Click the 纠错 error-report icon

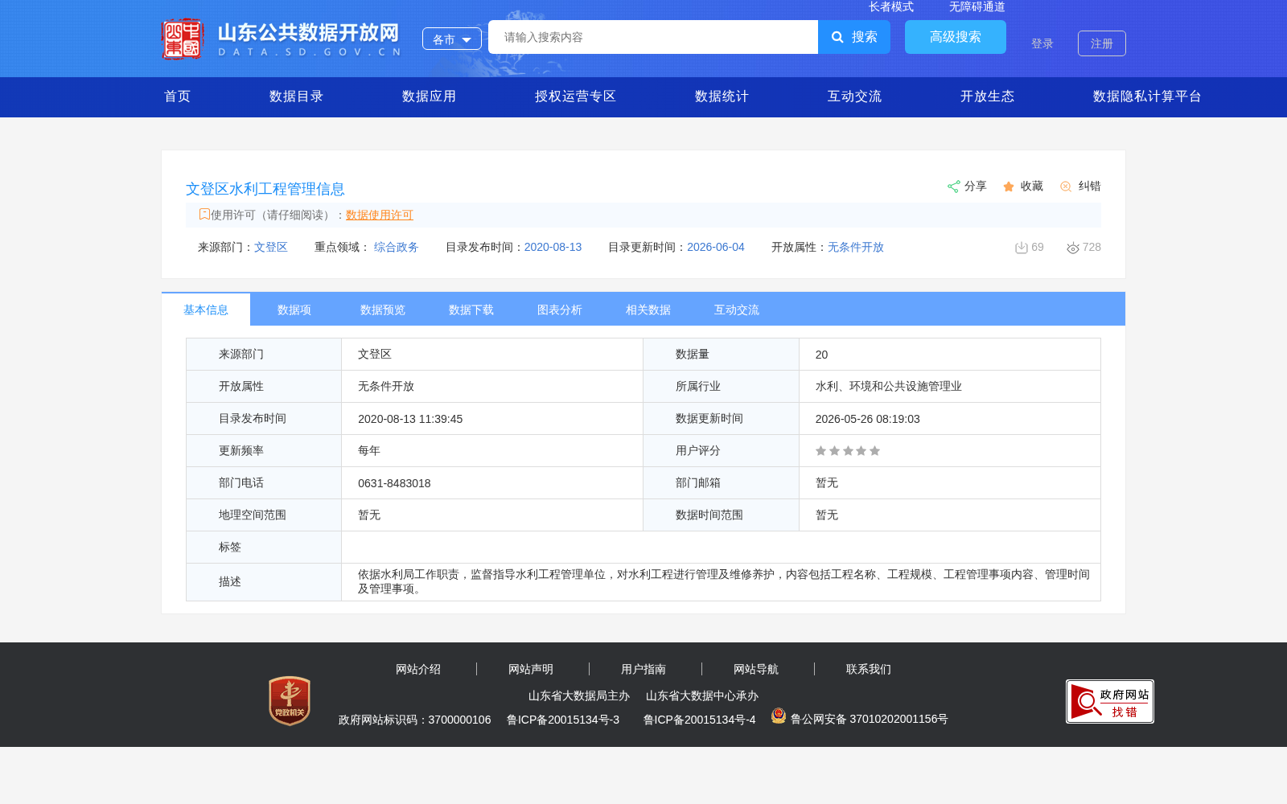1066,187
